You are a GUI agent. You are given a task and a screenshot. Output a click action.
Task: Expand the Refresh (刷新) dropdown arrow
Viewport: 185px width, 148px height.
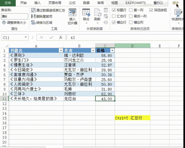click(98, 23)
